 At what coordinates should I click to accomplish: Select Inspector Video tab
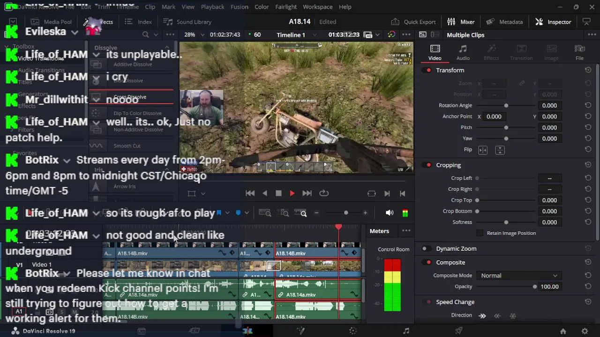click(435, 52)
